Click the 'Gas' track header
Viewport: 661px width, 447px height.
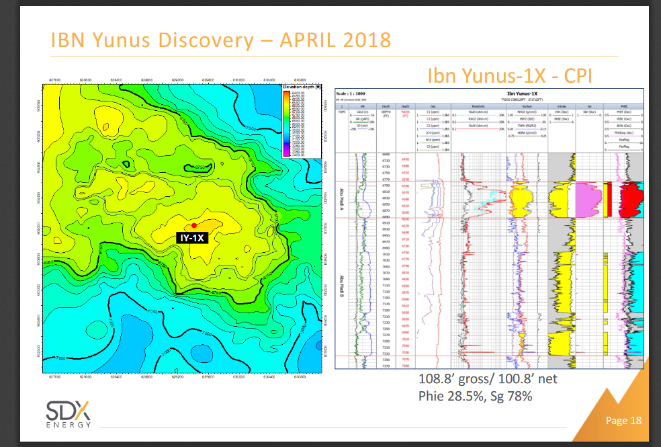tap(433, 106)
